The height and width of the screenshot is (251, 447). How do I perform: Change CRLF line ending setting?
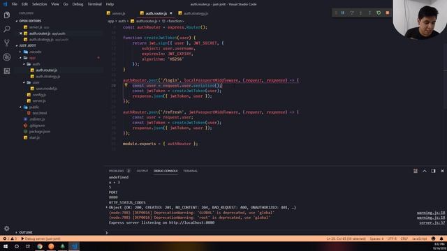tap(404, 238)
